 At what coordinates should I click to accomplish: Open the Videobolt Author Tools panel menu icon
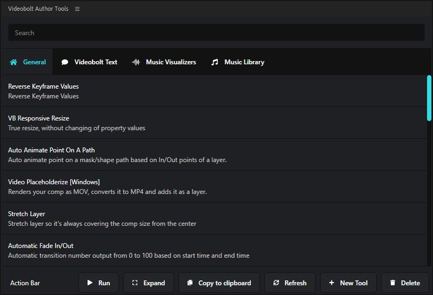[77, 9]
